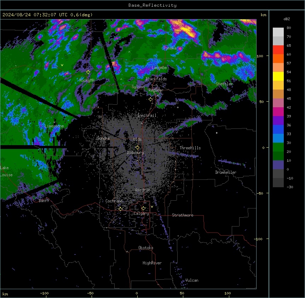This screenshot has width=305, height=298.
Task: Click the ThreeHills city label
Action: tap(190, 148)
